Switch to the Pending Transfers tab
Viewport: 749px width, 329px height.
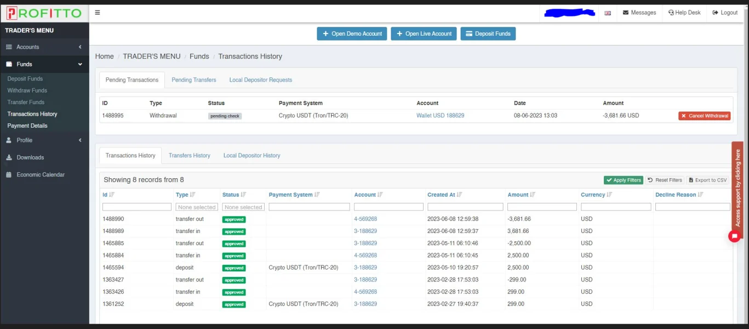[193, 80]
